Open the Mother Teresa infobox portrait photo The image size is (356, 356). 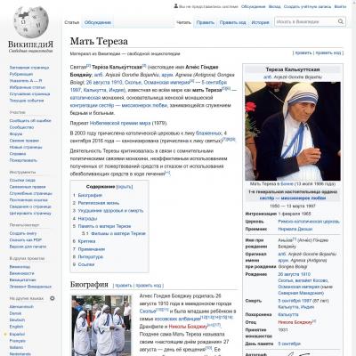(x=293, y=131)
